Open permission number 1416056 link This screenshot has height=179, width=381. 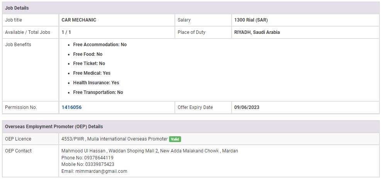point(71,107)
